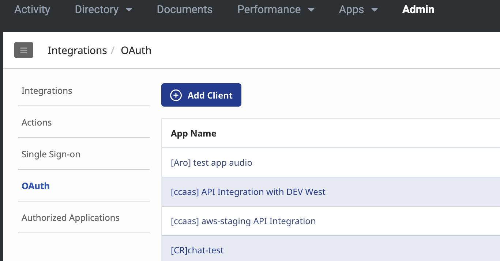The image size is (500, 261).
Task: Select Admin in the top navigation
Action: pyautogui.click(x=418, y=9)
